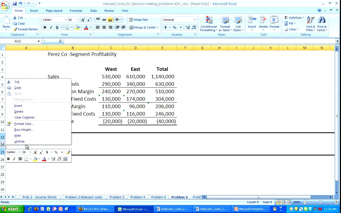Click the Format Painter icon in Clipboard

click(15, 29)
